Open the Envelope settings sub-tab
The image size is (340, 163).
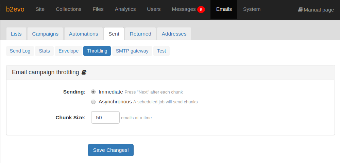[x=69, y=51]
